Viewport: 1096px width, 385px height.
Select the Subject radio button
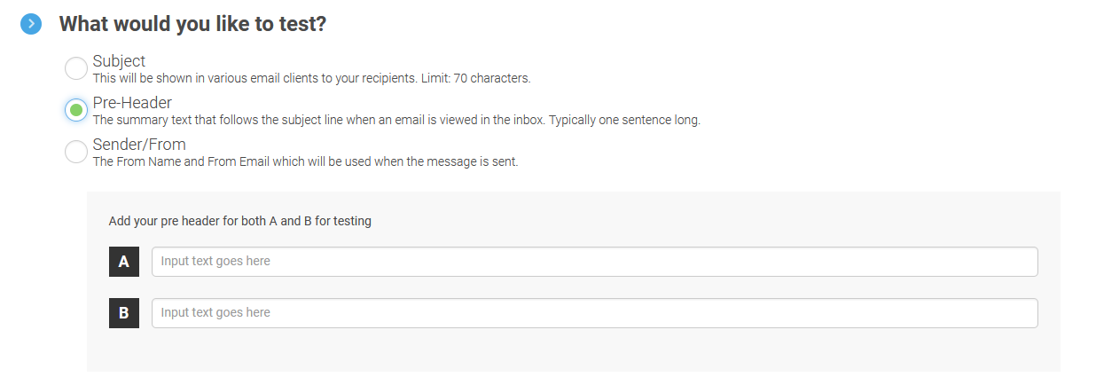76,68
